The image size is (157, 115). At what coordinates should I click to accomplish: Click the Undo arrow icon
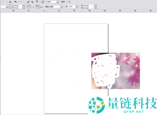pyautogui.click(x=15, y=2)
